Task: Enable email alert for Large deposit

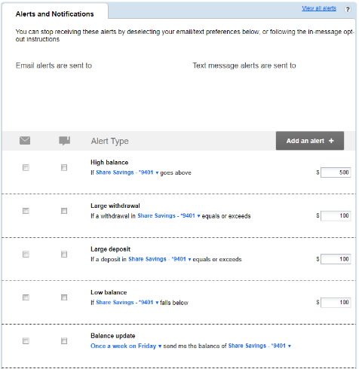Action: tap(26, 255)
